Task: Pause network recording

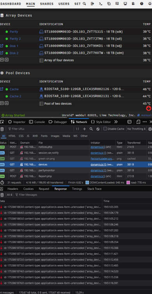Action: click(x=78, y=129)
